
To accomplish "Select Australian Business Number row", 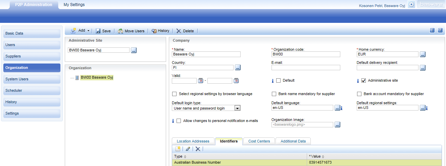I will click(x=307, y=163).
